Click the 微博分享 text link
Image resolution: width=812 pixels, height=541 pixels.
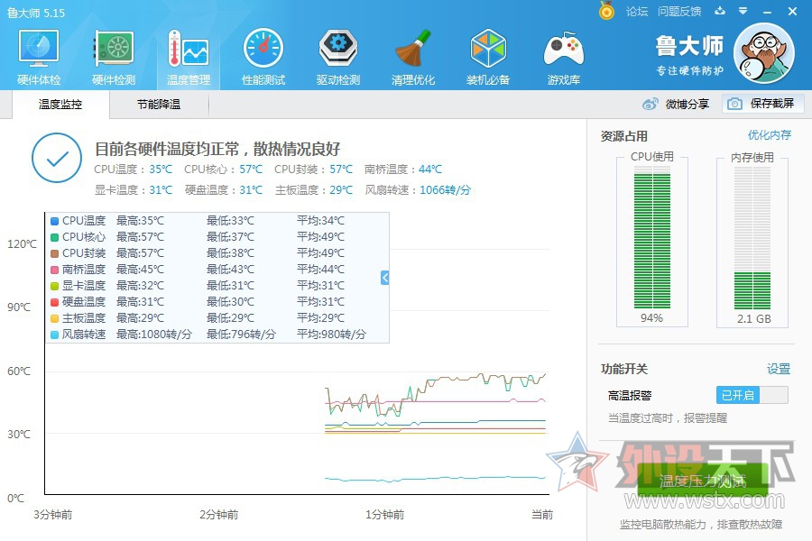pyautogui.click(x=687, y=104)
